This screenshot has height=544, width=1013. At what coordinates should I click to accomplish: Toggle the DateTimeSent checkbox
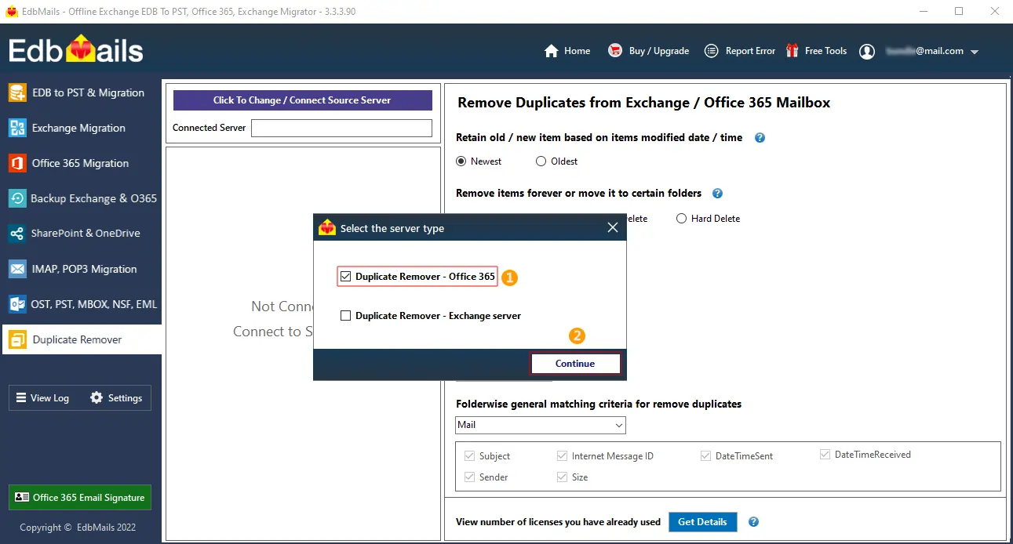click(x=705, y=455)
